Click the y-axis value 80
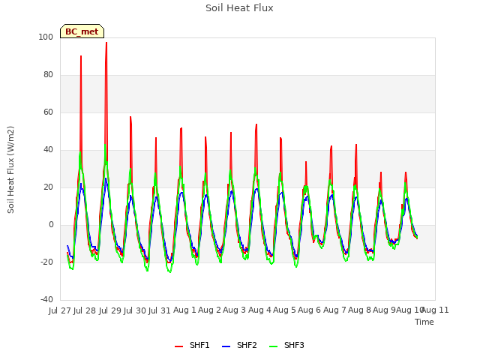 pos(48,75)
